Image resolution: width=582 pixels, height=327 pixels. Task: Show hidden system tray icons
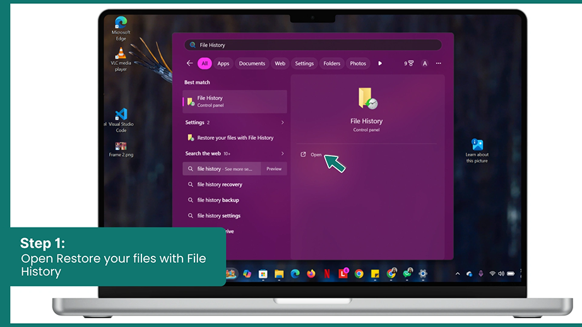[x=458, y=273]
